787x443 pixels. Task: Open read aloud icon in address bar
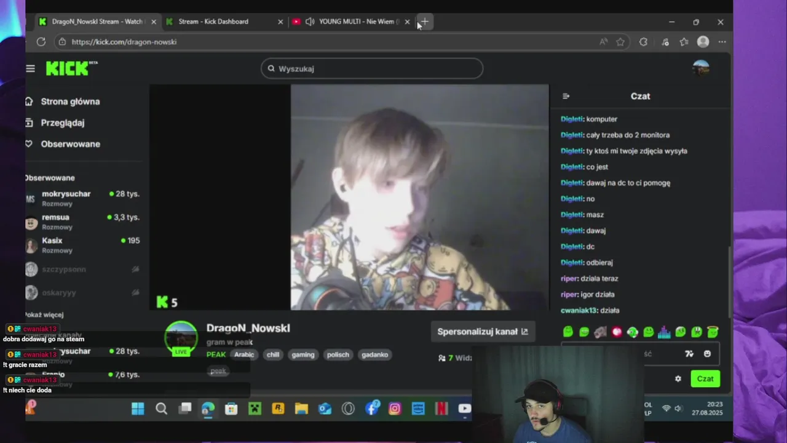[x=604, y=42]
